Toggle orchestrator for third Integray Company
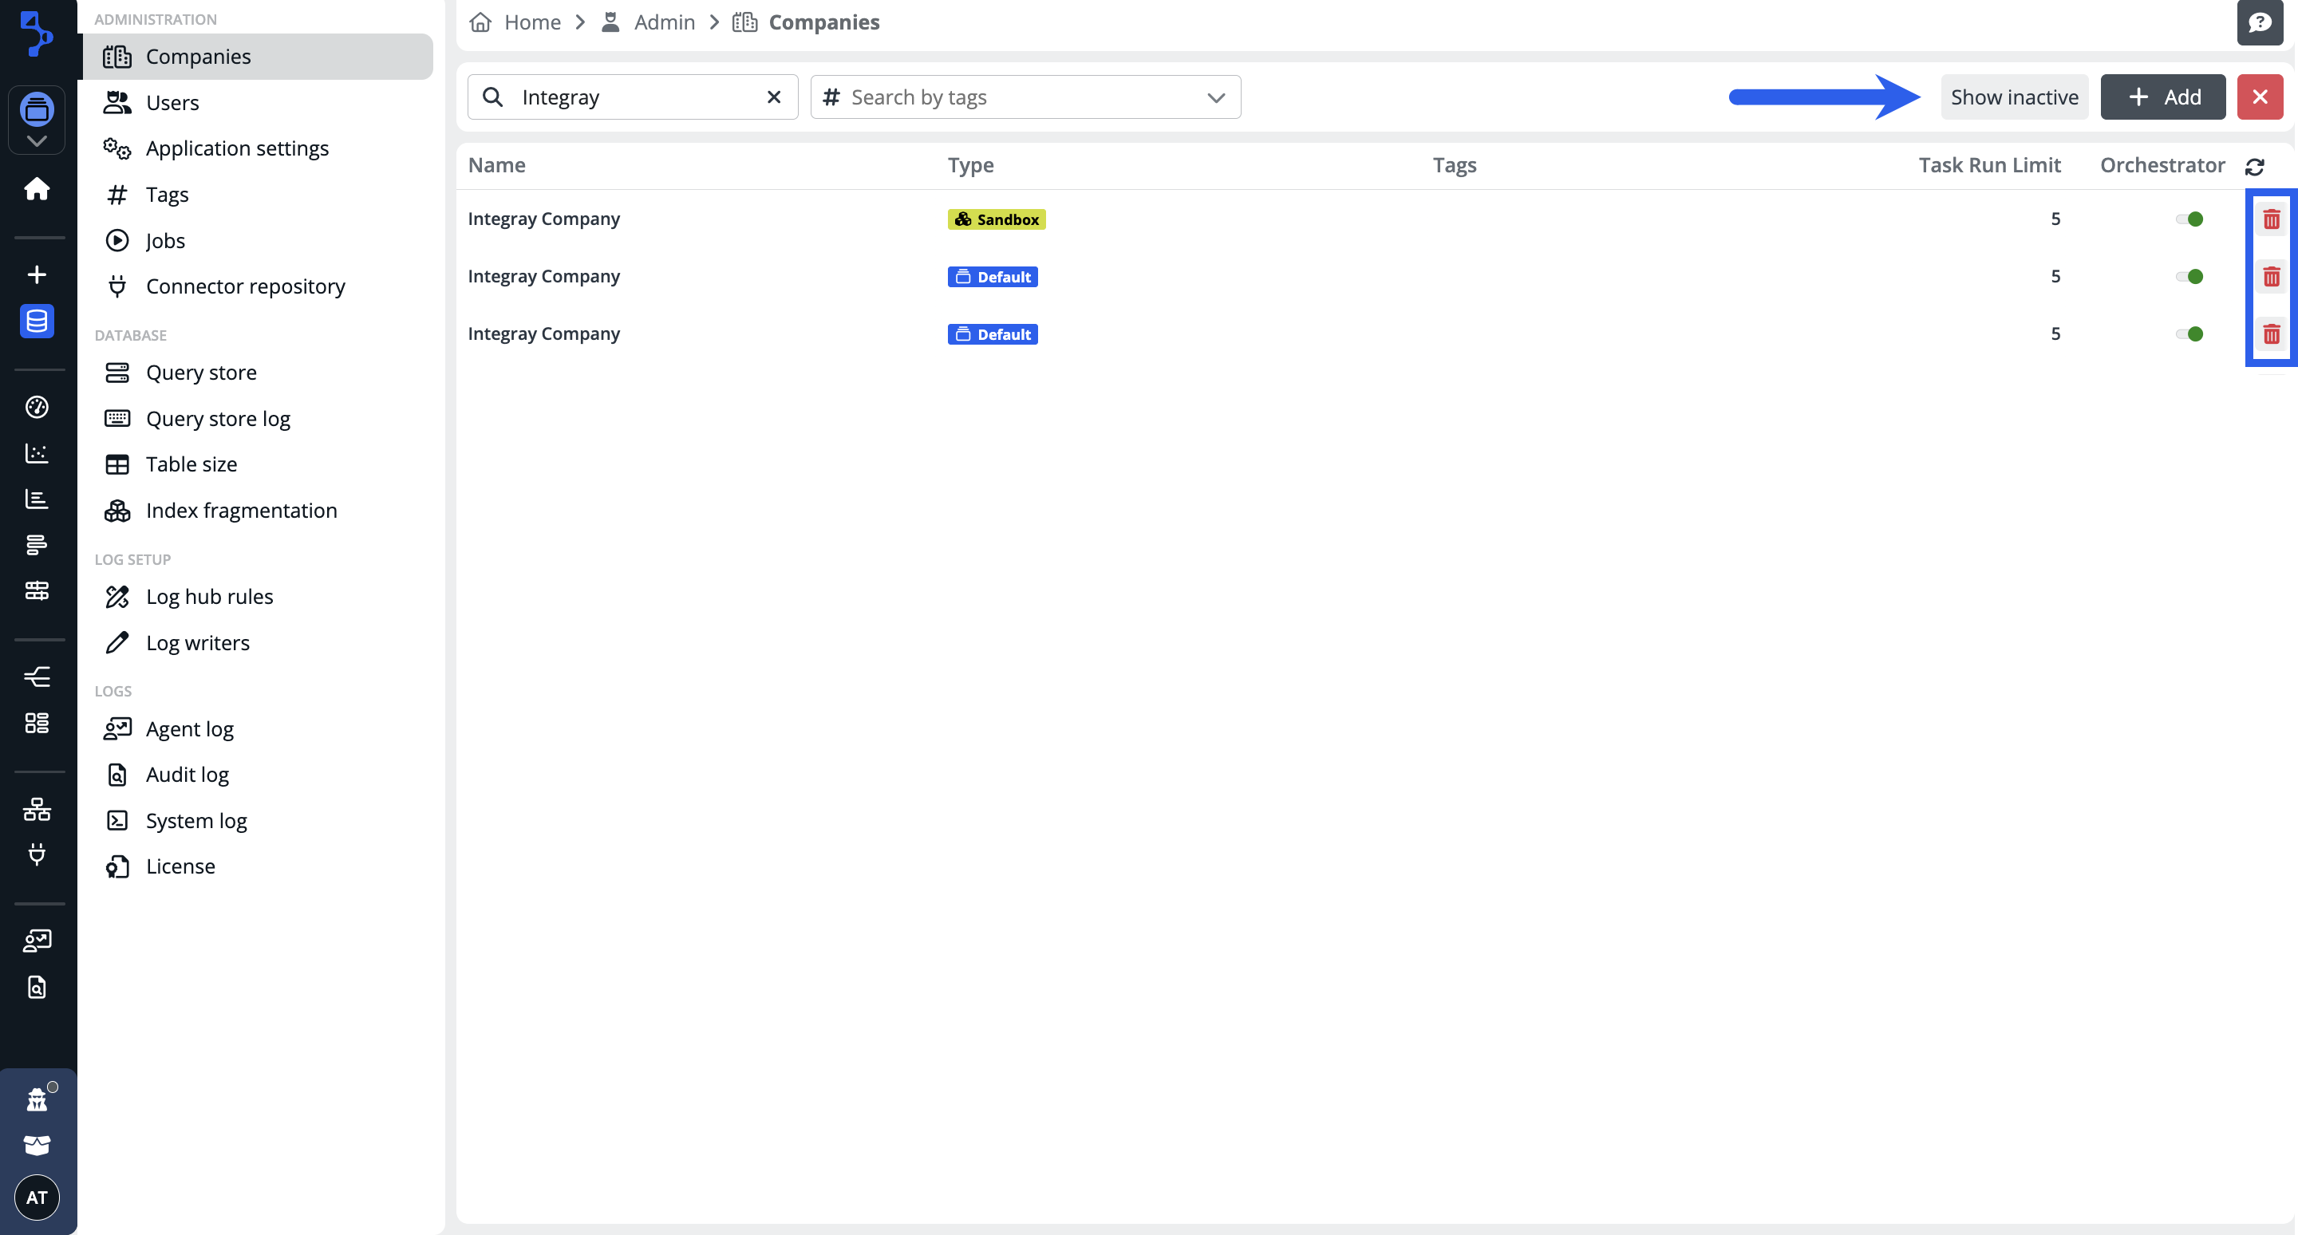 point(2189,333)
